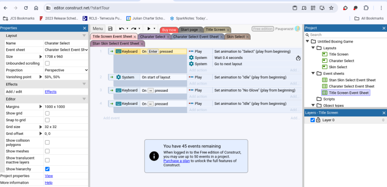Preview the project with the Play icon
Screen dimensions: 387x187
click(x=149, y=29)
